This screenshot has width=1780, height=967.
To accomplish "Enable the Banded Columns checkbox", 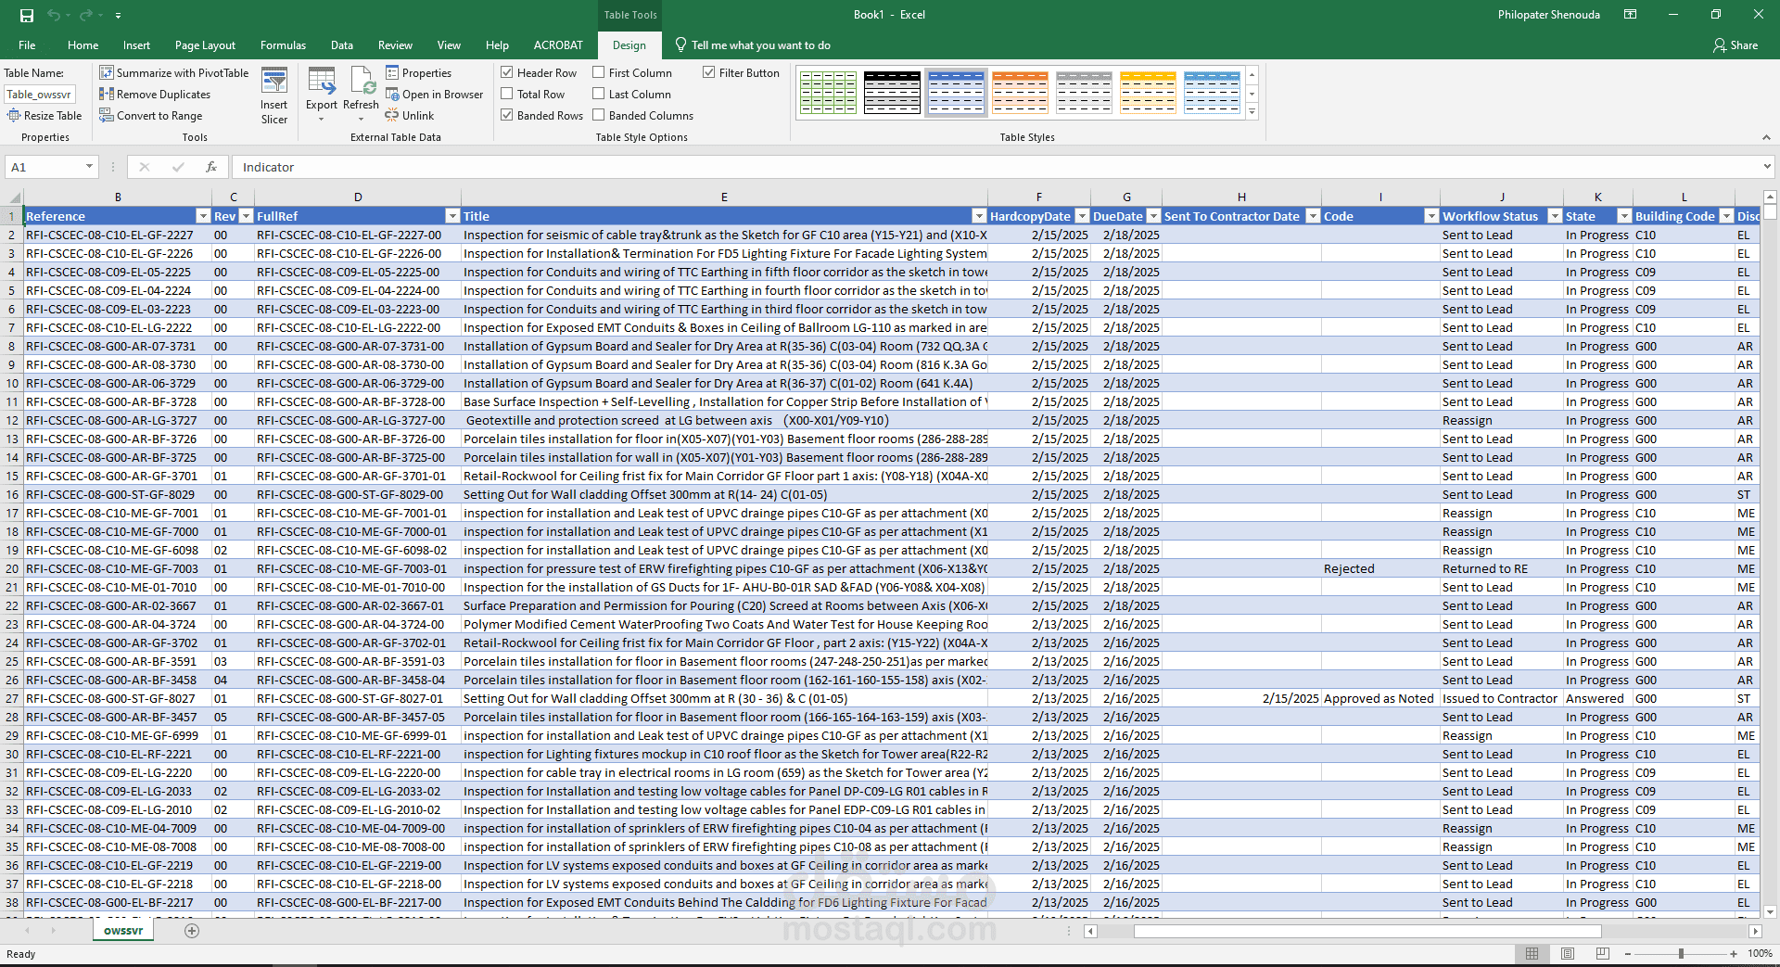I will click(599, 115).
